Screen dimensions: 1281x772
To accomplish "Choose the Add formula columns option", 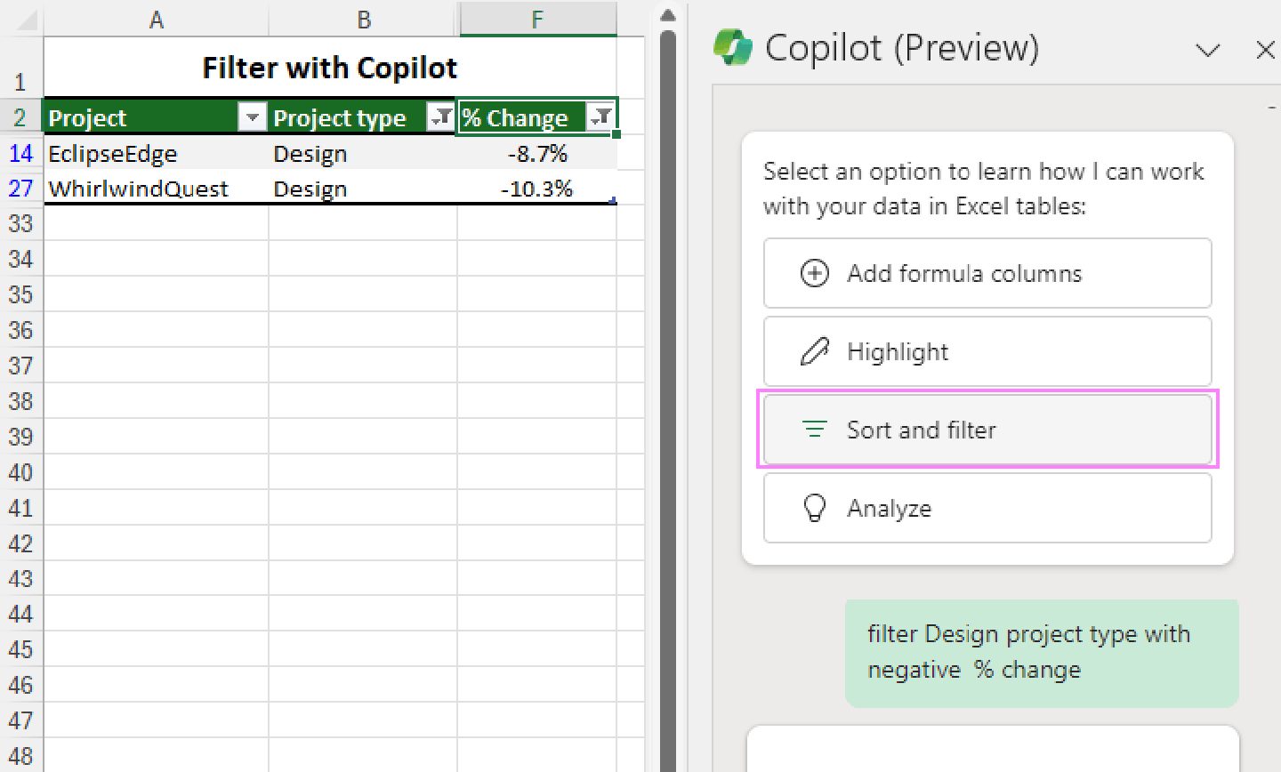I will click(987, 273).
